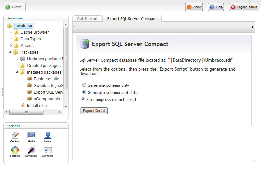Select Generate schema and data radio button
261x169 pixels.
84,92
